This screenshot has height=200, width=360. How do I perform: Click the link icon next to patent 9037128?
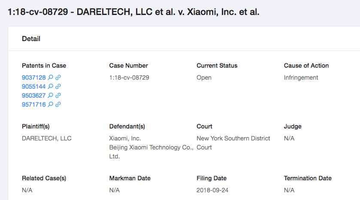pos(58,78)
